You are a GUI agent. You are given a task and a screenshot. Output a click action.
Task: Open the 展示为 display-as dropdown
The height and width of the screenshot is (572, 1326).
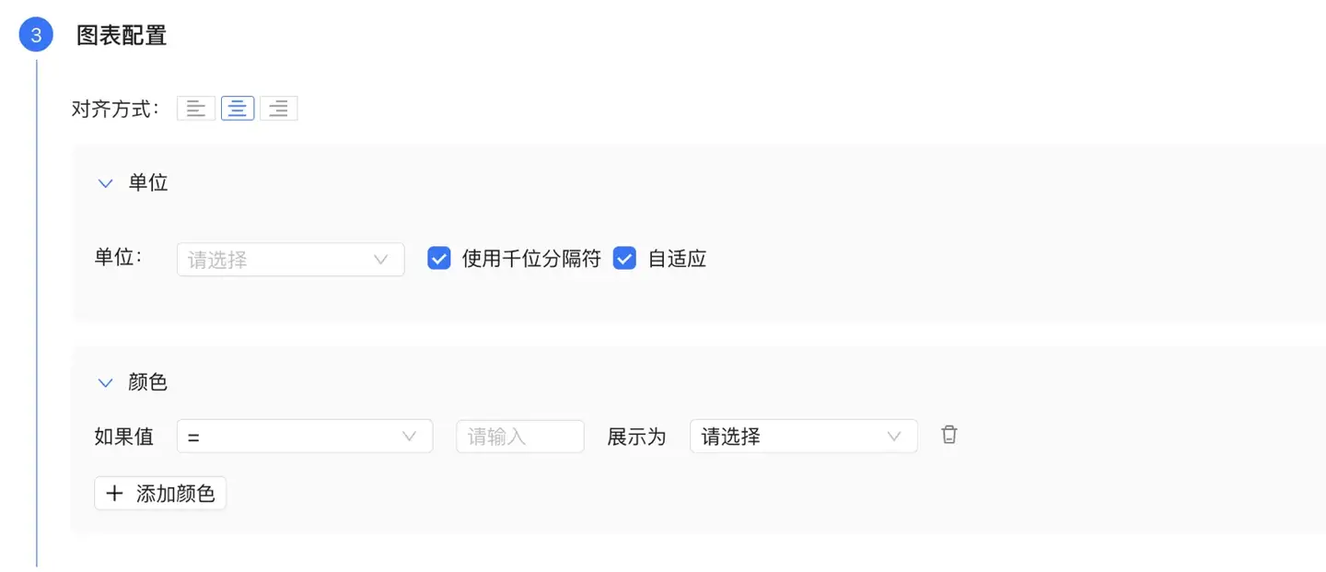coord(801,436)
